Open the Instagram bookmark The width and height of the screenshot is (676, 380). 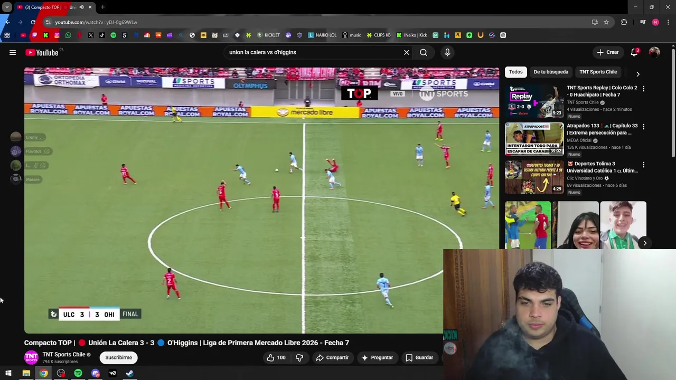[57, 35]
